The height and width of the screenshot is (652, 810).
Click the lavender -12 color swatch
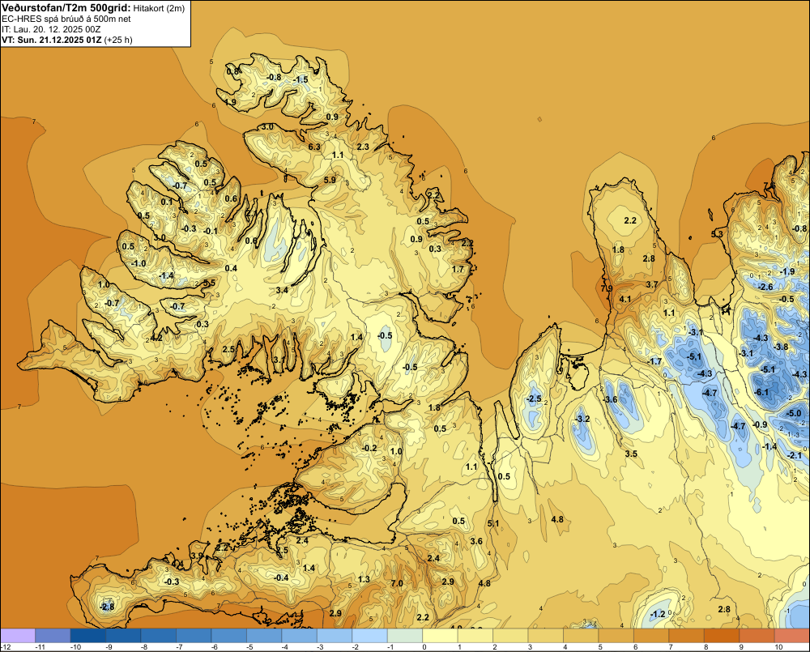coord(18,636)
